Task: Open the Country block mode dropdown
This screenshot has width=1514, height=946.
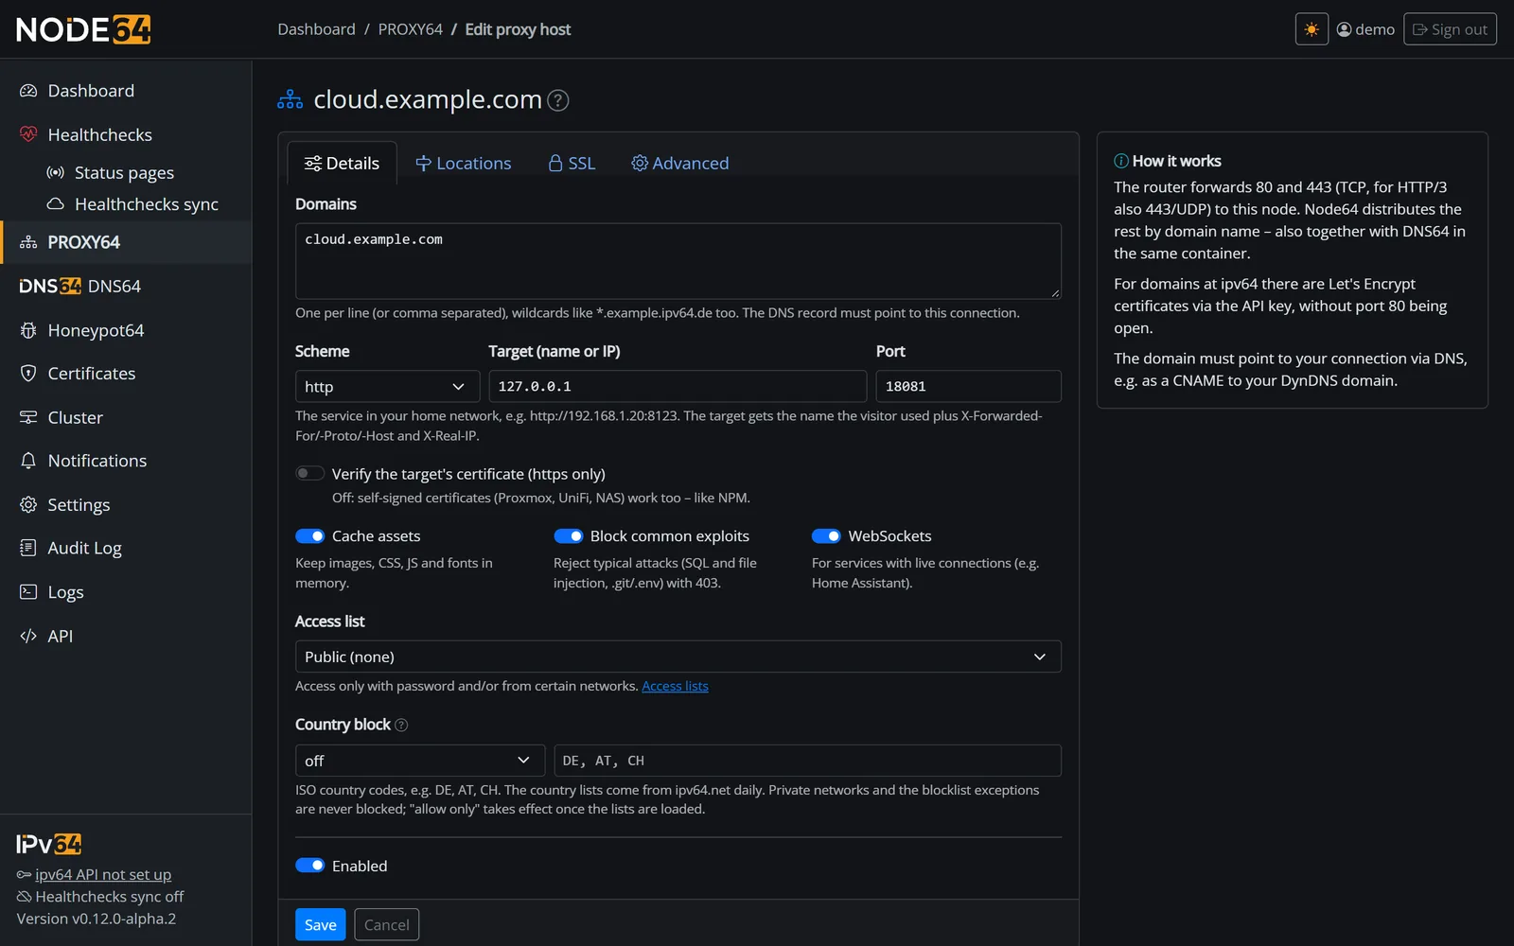Action: pos(420,761)
